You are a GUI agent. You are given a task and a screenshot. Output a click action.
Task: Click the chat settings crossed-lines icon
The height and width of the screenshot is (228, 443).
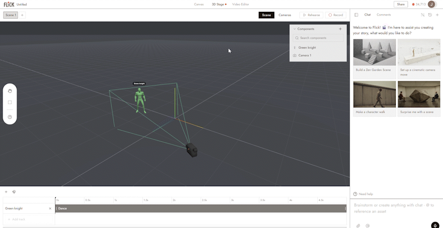423,15
